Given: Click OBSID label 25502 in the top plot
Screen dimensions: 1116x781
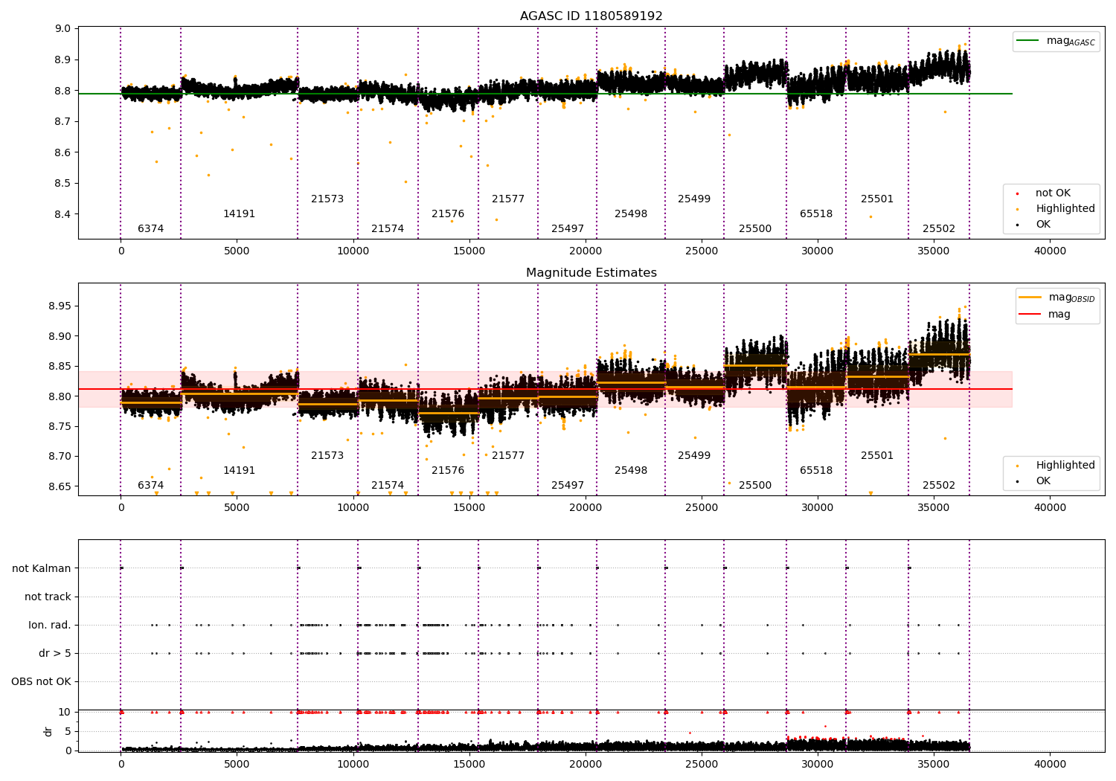Looking at the screenshot, I should click(x=939, y=229).
